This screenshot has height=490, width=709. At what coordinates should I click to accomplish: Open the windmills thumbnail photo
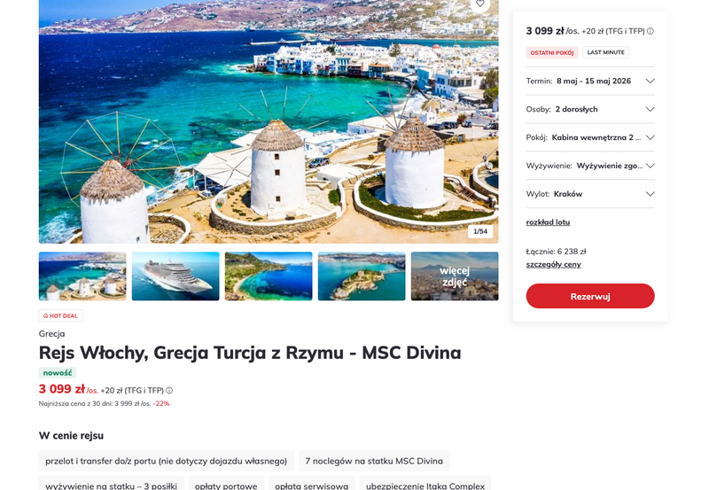pos(82,276)
